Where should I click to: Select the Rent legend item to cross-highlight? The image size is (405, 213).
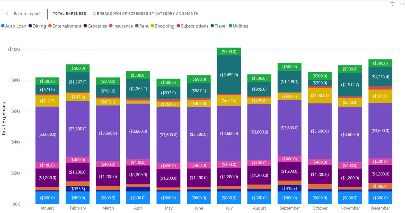[x=142, y=26]
